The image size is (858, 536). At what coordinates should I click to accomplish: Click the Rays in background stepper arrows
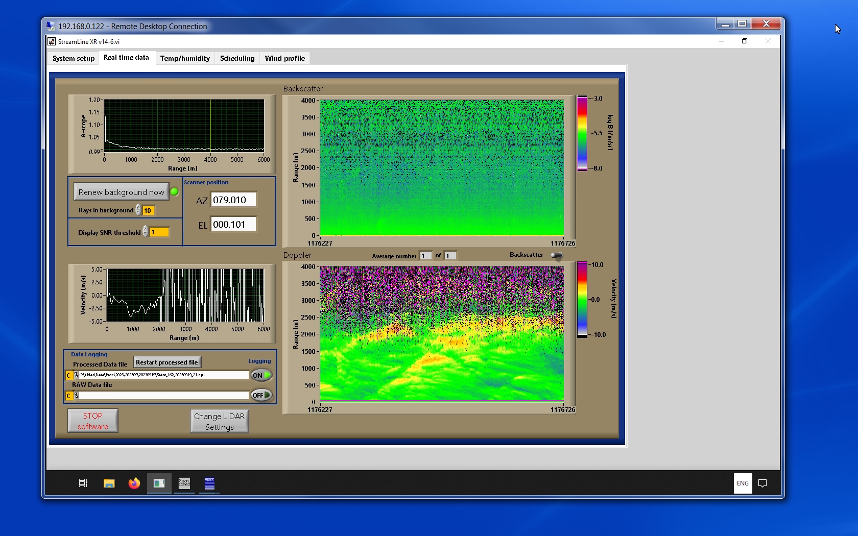tap(138, 210)
